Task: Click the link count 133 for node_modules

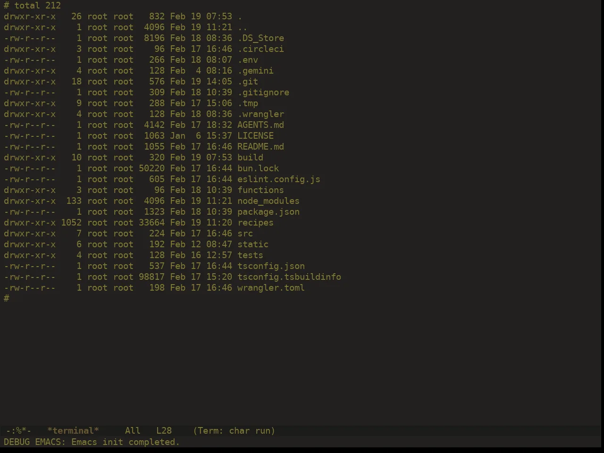Action: 74,201
